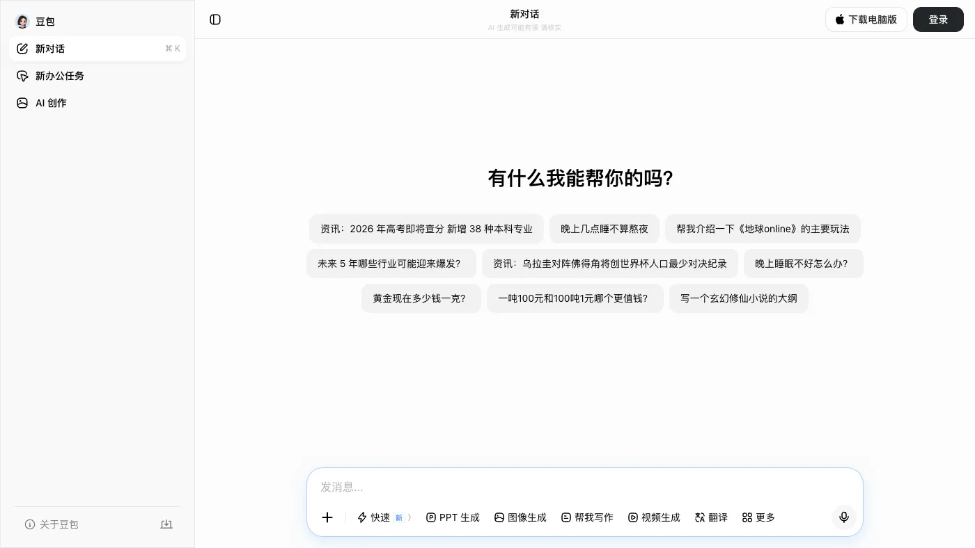Select the PPT 生成 tool
975x548 pixels.
tap(453, 517)
